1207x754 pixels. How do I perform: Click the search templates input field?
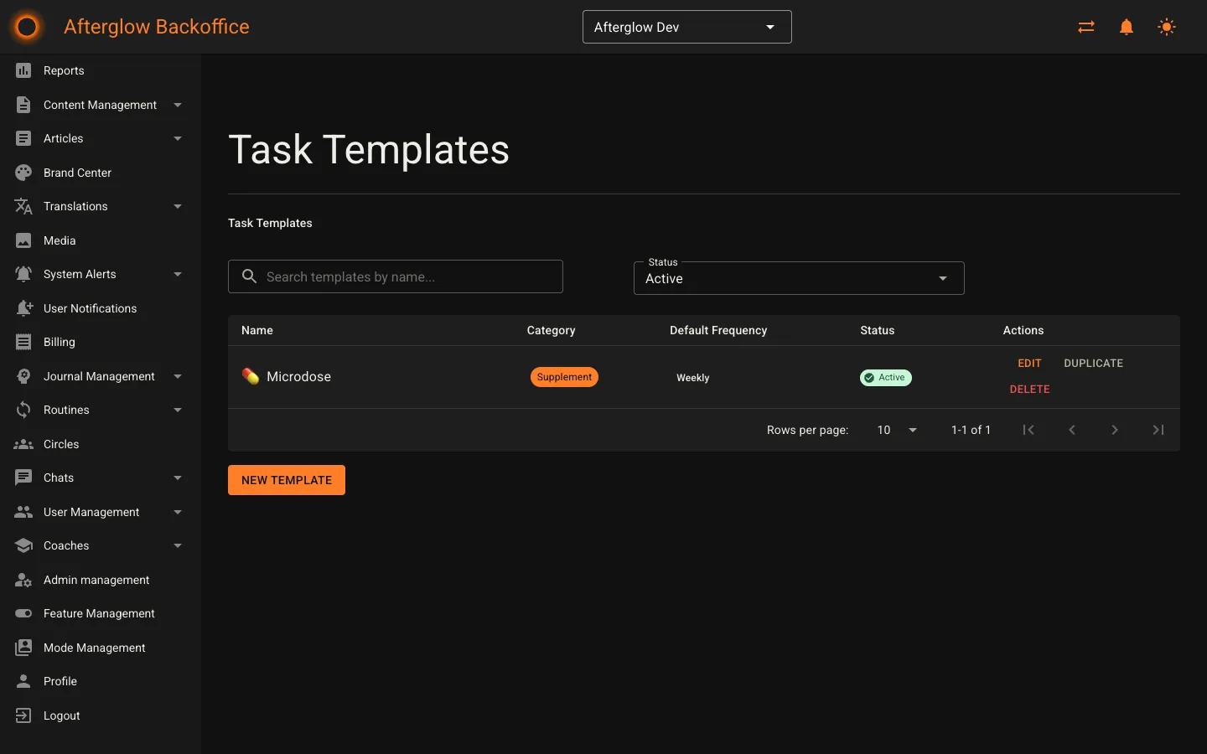[395, 276]
